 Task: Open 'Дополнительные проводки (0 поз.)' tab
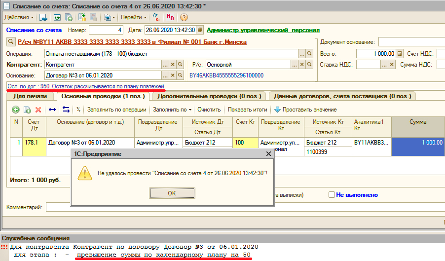click(x=211, y=96)
